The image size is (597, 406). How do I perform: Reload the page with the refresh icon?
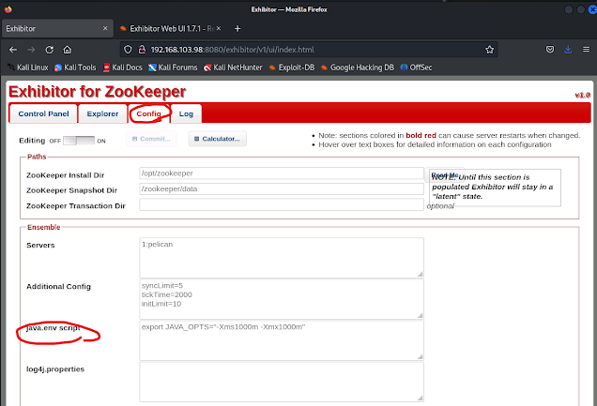point(49,50)
